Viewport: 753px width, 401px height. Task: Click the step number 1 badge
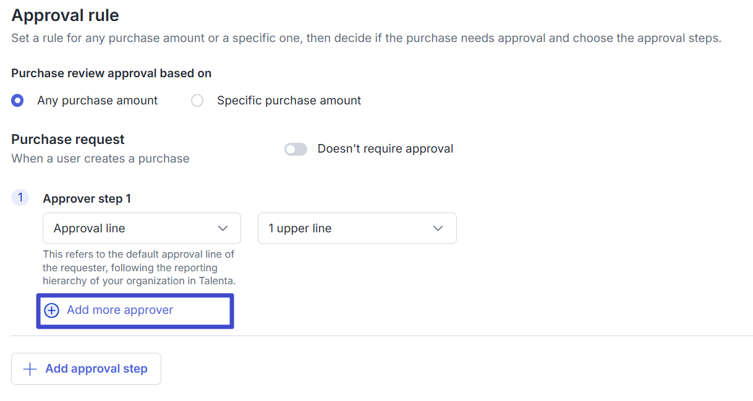[x=20, y=198]
